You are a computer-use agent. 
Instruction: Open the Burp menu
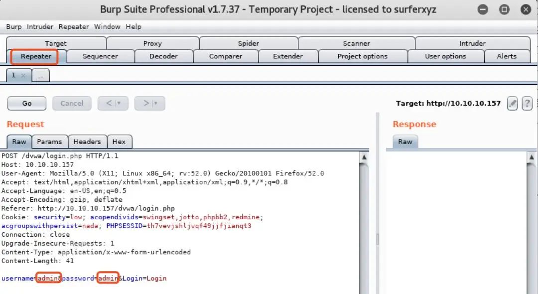click(14, 27)
